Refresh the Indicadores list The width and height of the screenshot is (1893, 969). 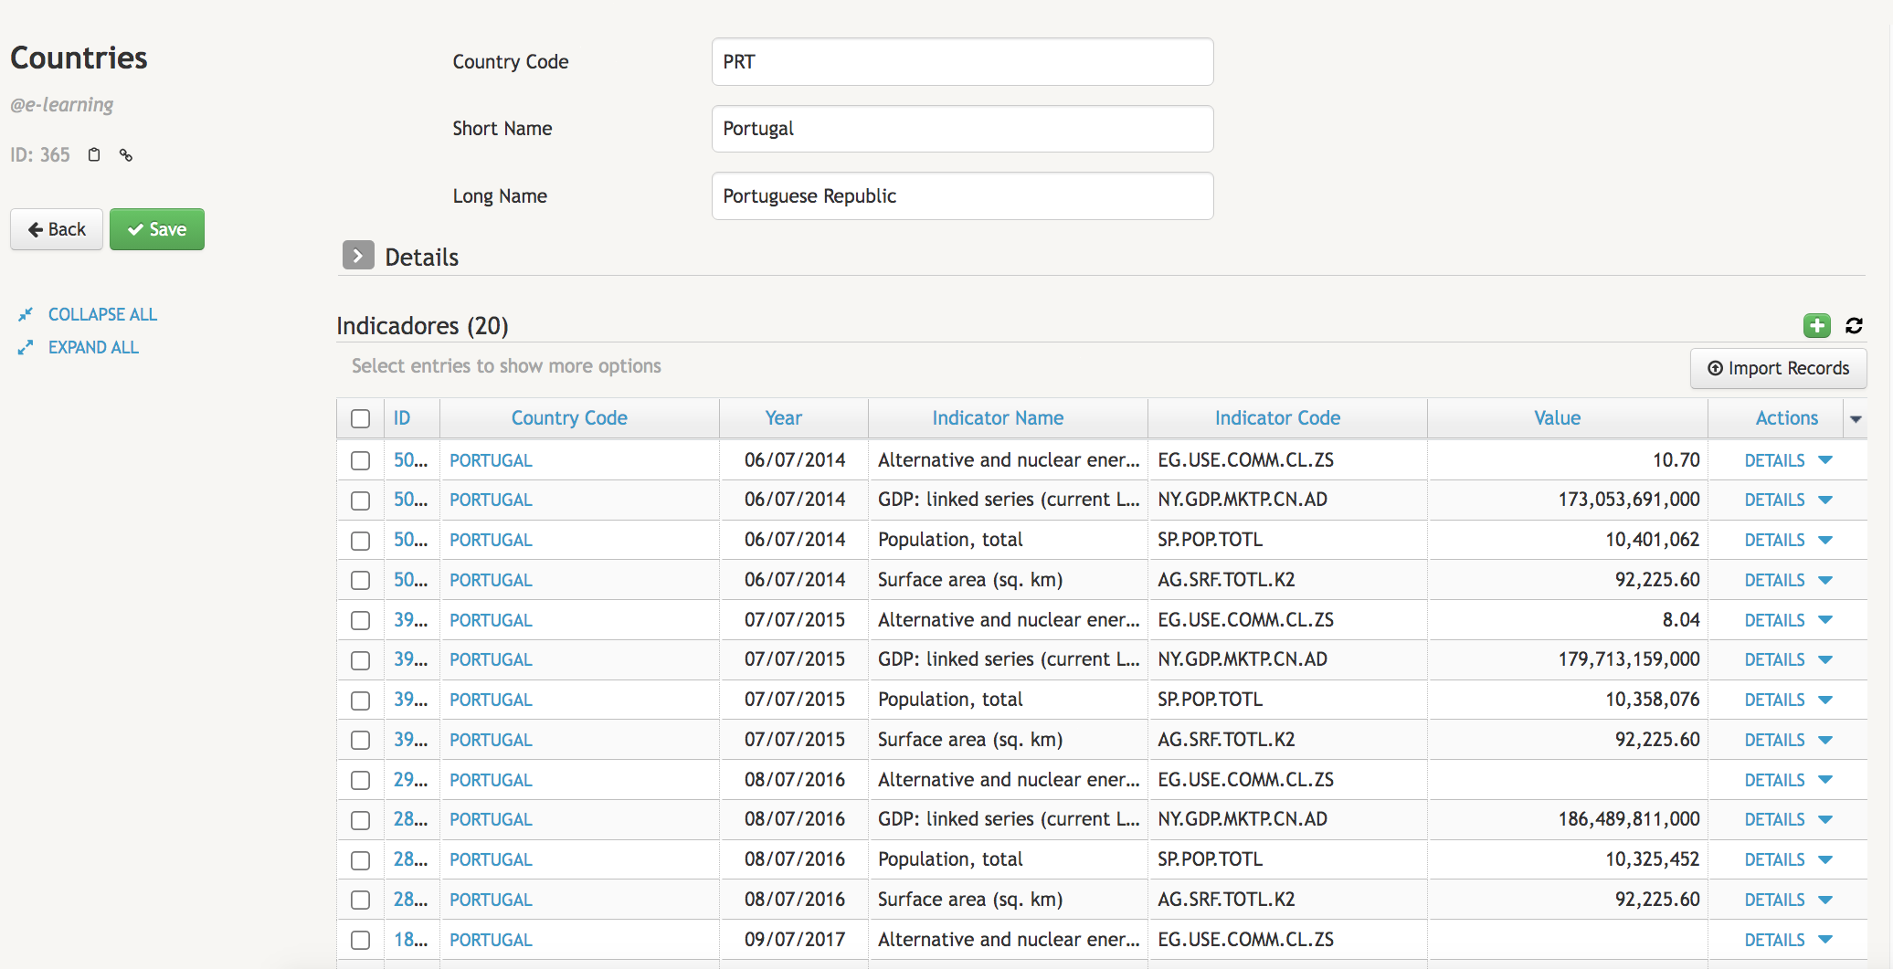pyautogui.click(x=1854, y=325)
